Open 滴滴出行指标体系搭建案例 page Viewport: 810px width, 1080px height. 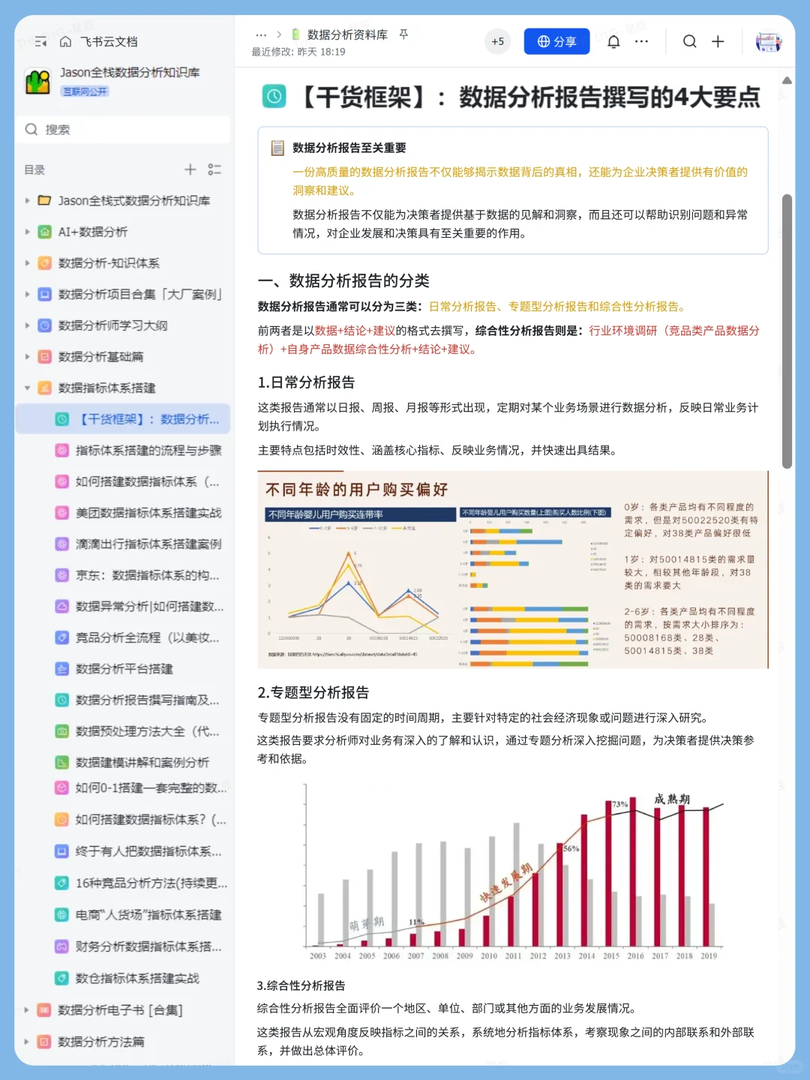(x=148, y=544)
